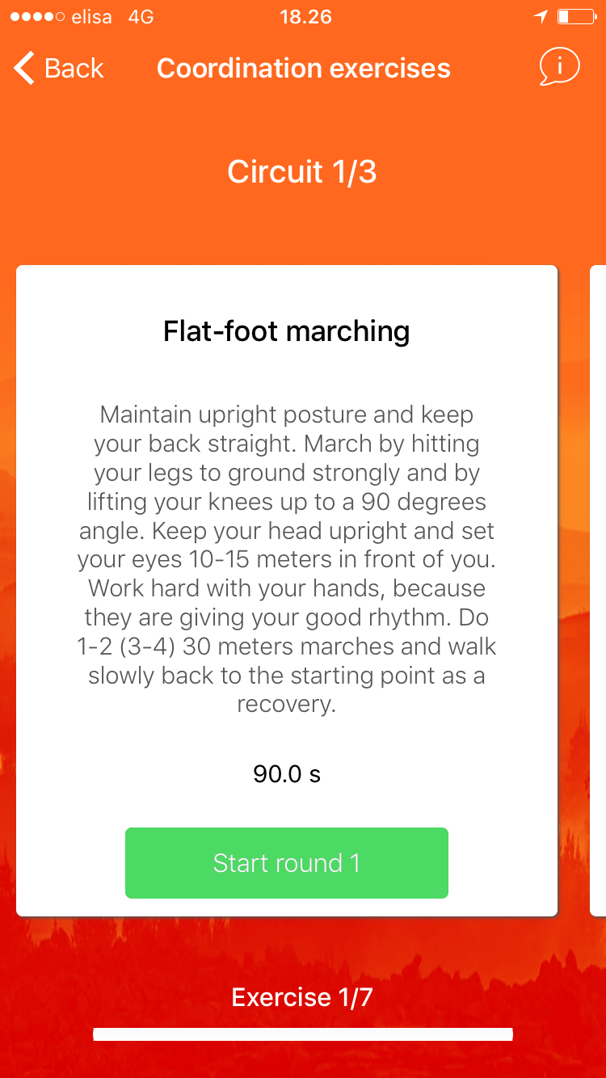The image size is (606, 1078).
Task: Tap the exercise description paragraph
Action: (x=287, y=558)
